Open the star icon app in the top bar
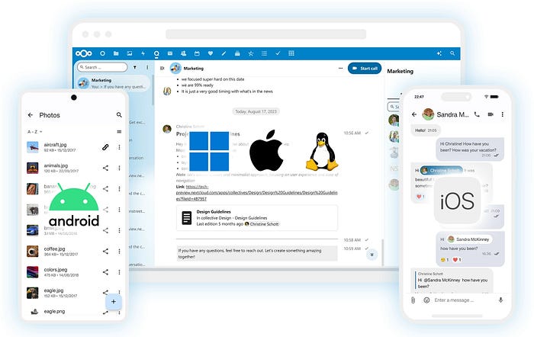This screenshot has width=534, height=337. point(251,53)
